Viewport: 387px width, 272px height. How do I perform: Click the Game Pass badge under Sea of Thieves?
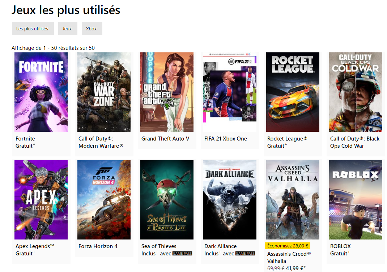[182, 254]
